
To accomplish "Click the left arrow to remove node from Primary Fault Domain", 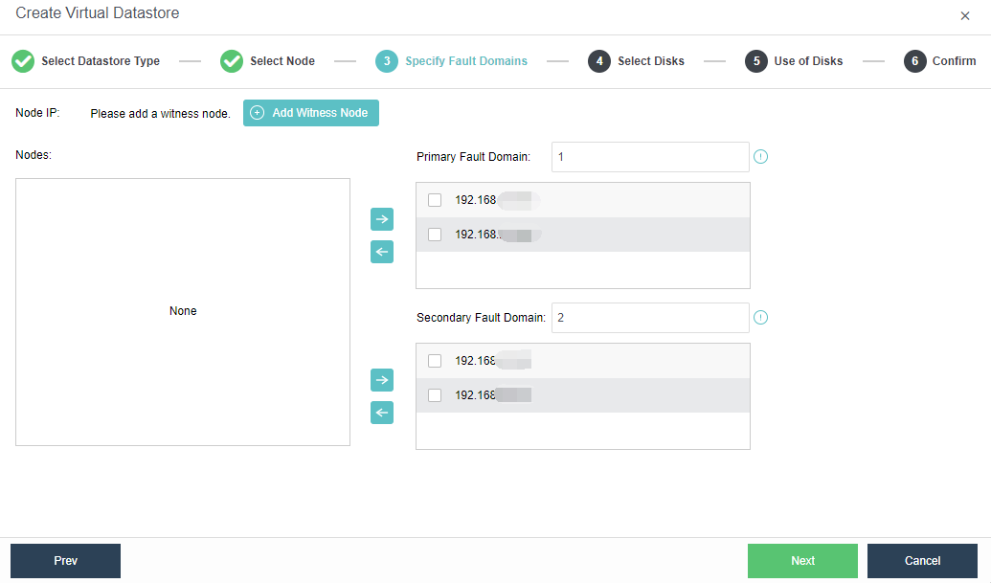I will pos(381,252).
